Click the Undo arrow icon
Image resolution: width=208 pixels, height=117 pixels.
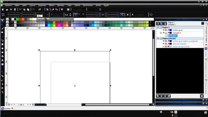pos(33,9)
